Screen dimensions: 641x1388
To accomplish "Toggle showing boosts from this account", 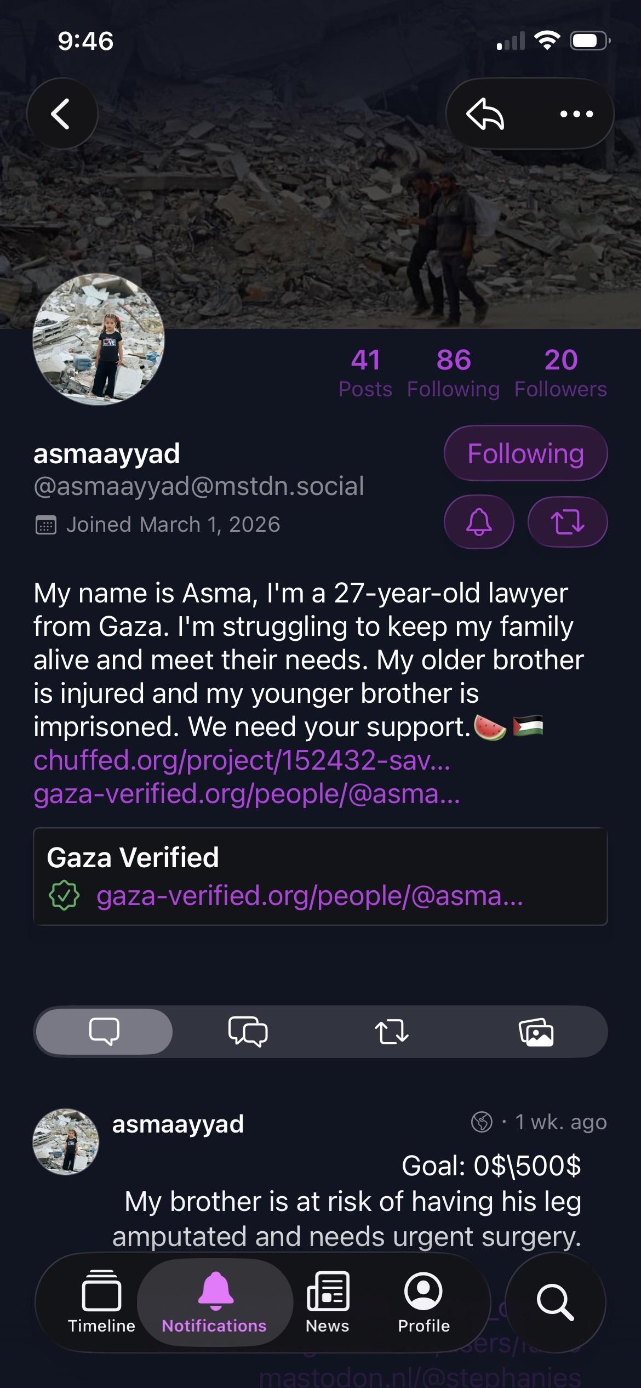I will (x=567, y=521).
